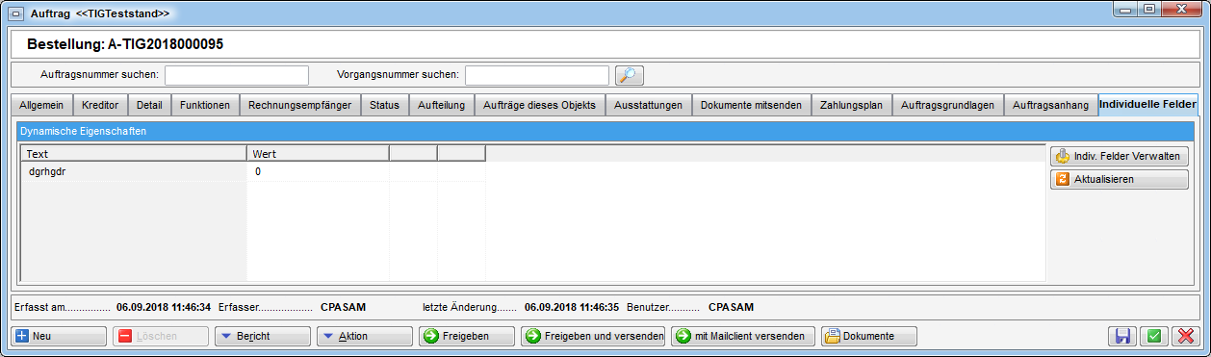Click the Freigeben button
This screenshot has width=1211, height=357.
[466, 336]
